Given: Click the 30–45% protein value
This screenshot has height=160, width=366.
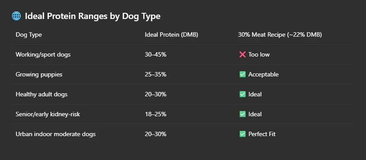Looking at the screenshot, I should (156, 54).
